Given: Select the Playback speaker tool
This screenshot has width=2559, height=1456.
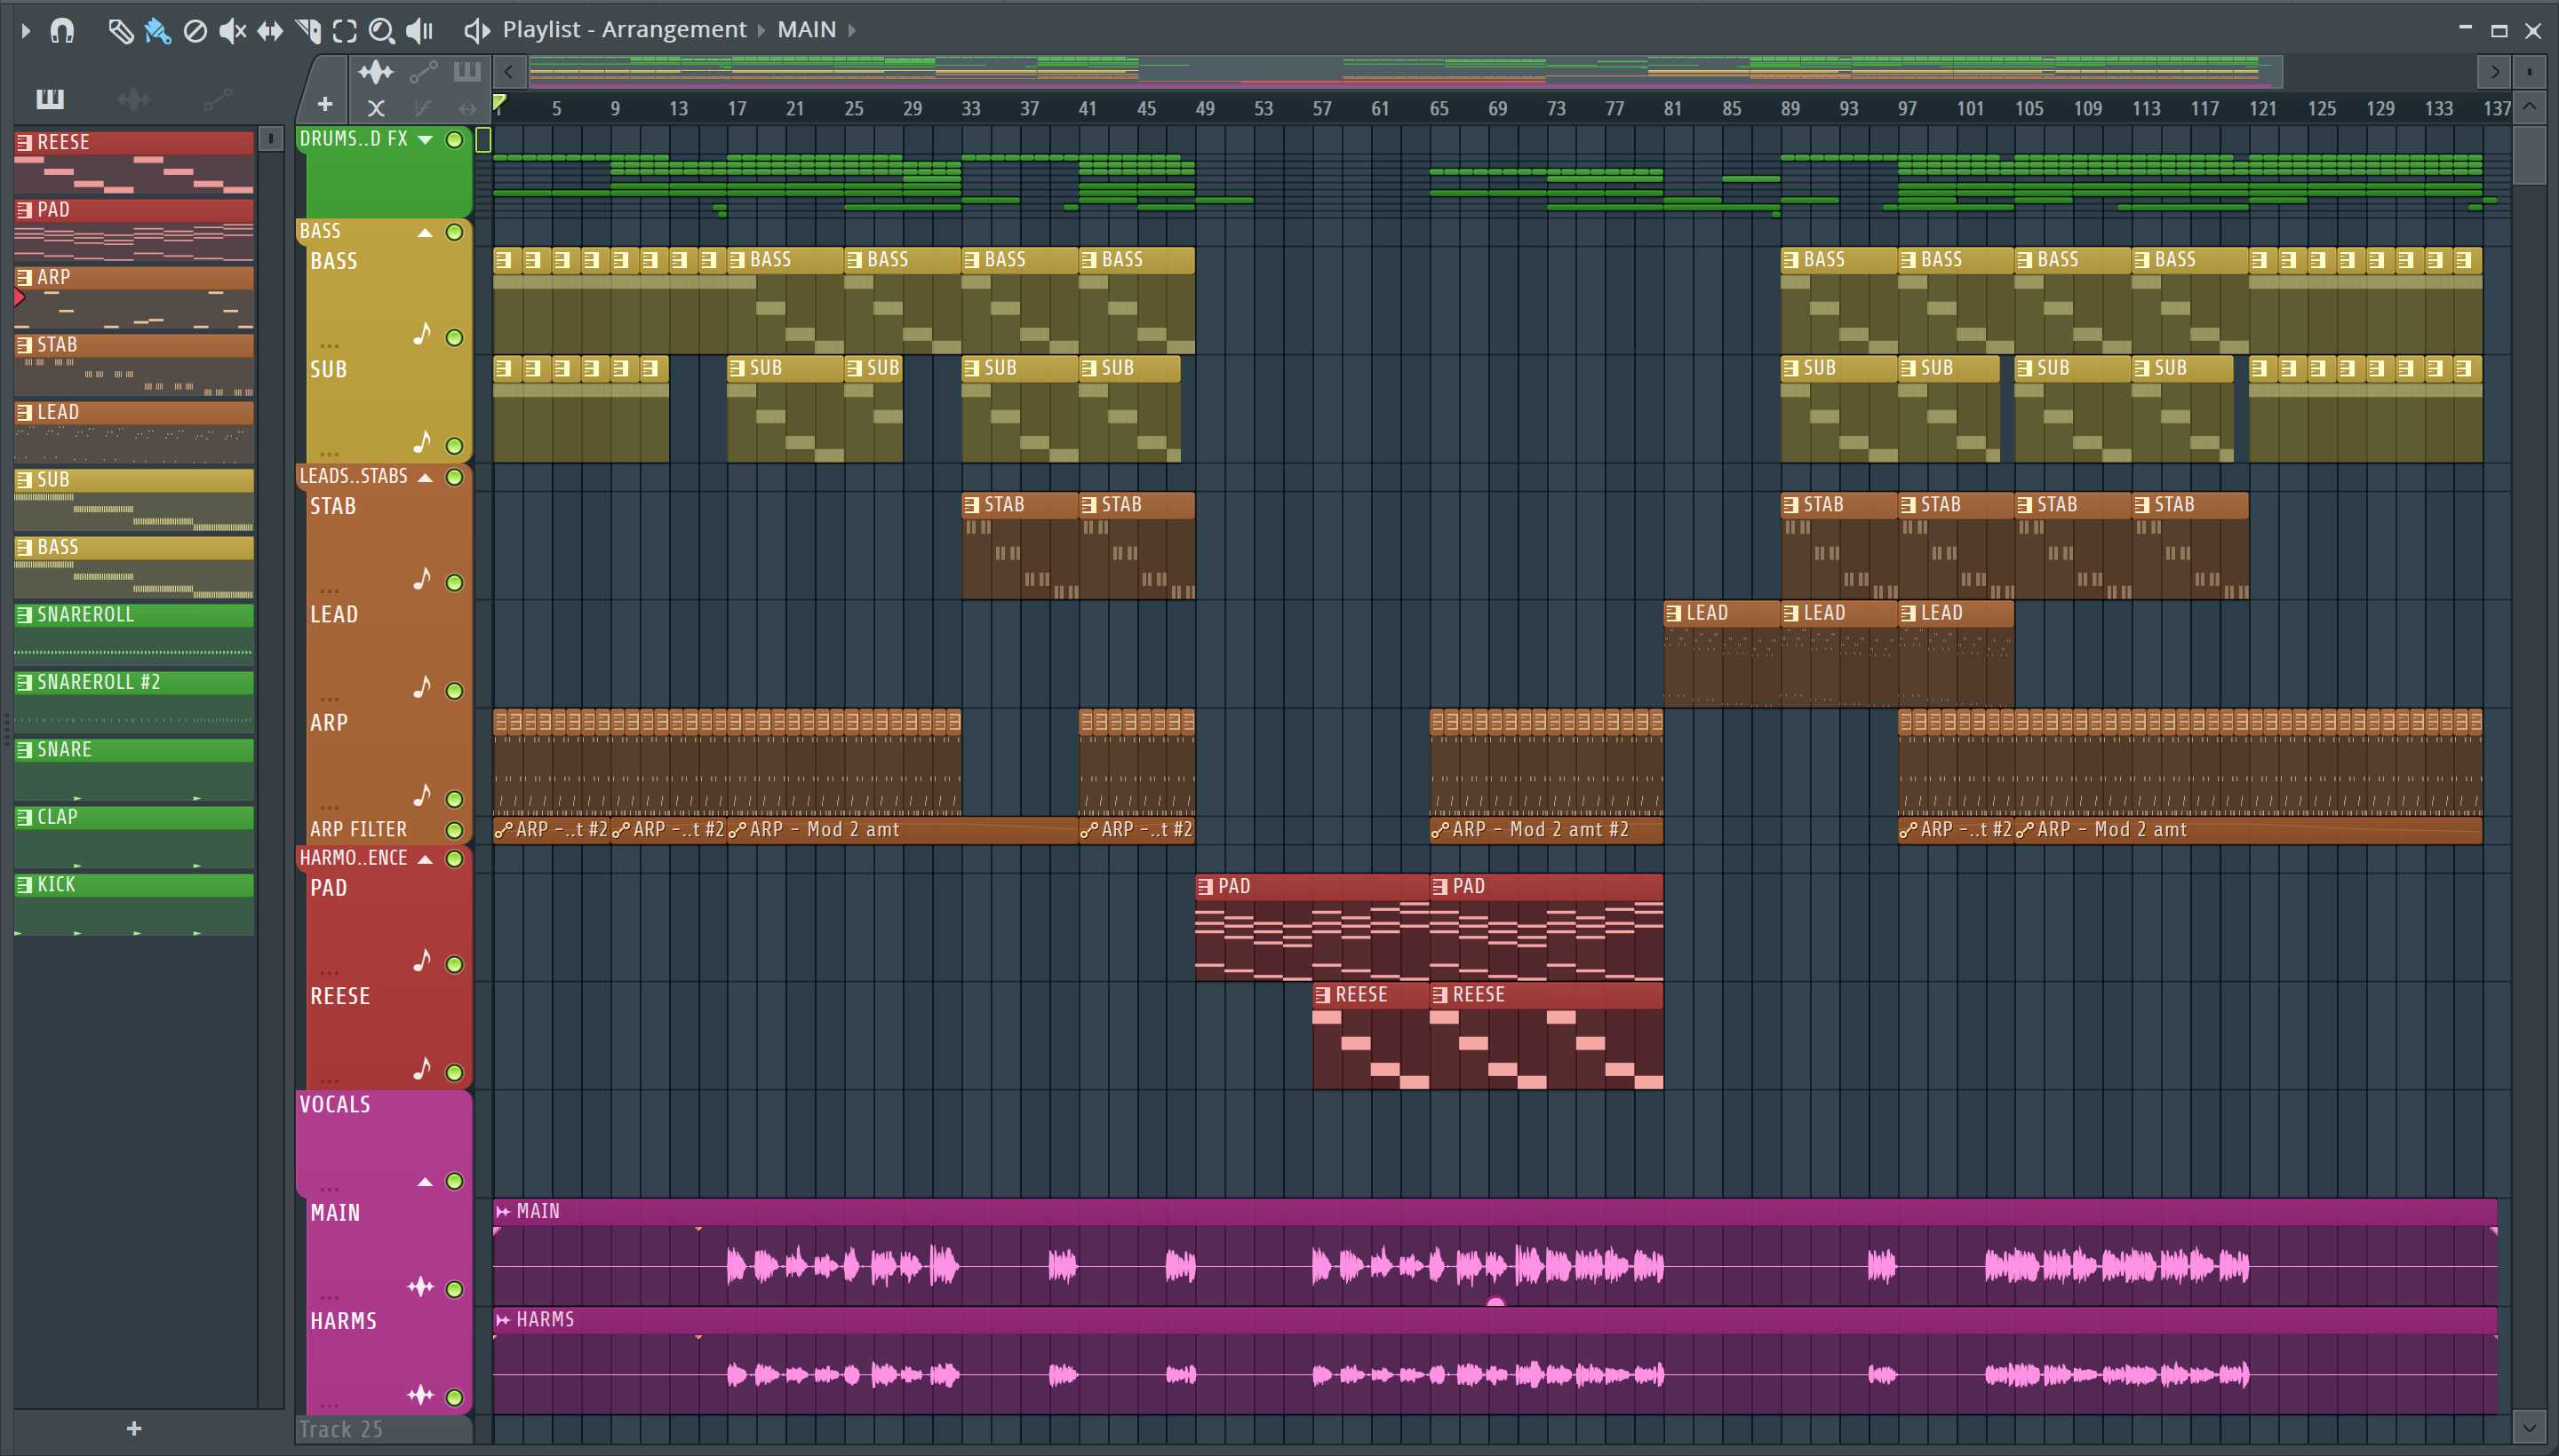Looking at the screenshot, I should coord(420,31).
